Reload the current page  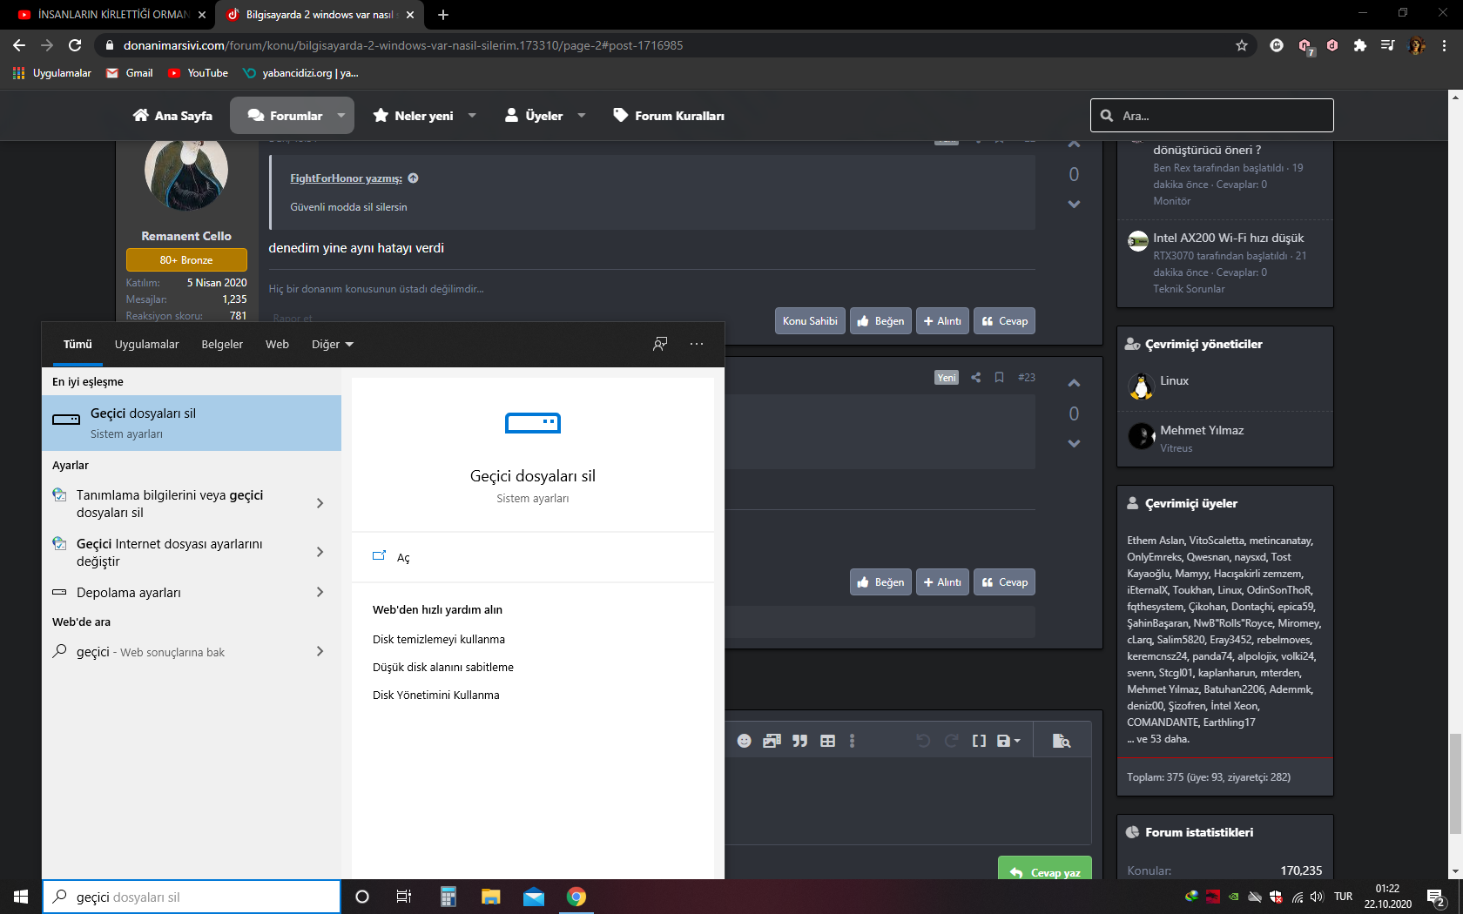tap(75, 45)
